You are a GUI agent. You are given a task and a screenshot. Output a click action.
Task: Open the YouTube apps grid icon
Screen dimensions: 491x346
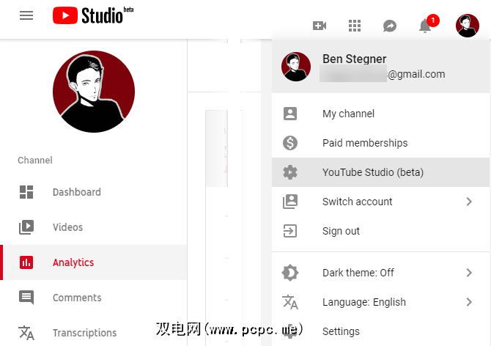[355, 26]
